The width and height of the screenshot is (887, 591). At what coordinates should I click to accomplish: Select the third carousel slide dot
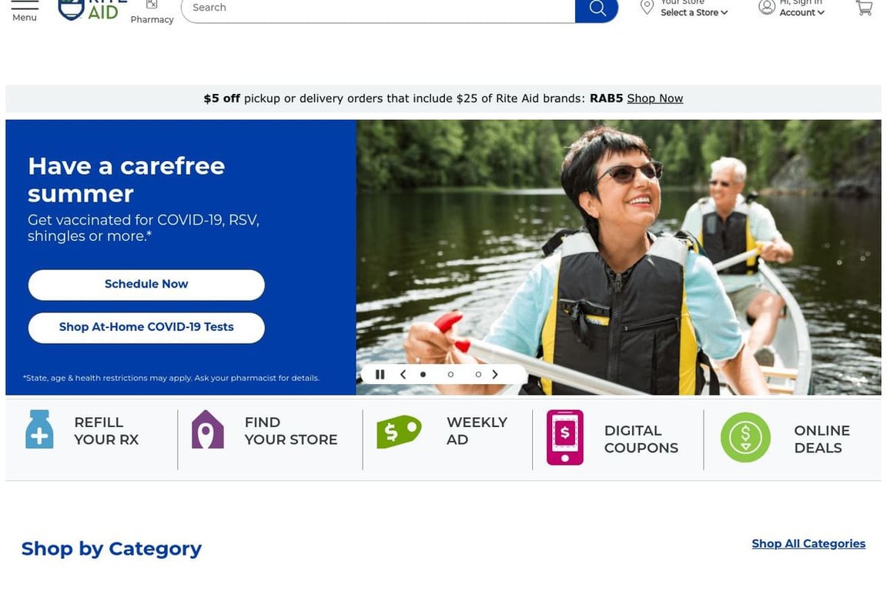coord(478,375)
